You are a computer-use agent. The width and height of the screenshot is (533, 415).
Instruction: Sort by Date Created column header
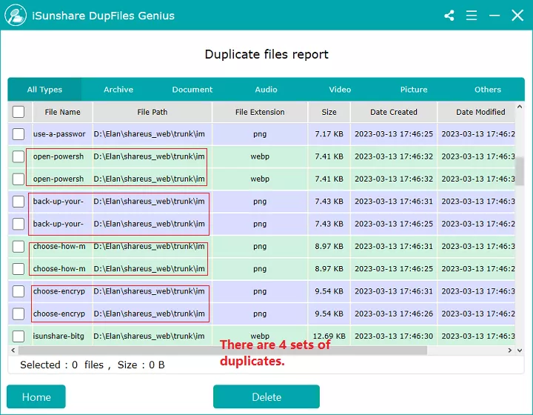(x=394, y=112)
